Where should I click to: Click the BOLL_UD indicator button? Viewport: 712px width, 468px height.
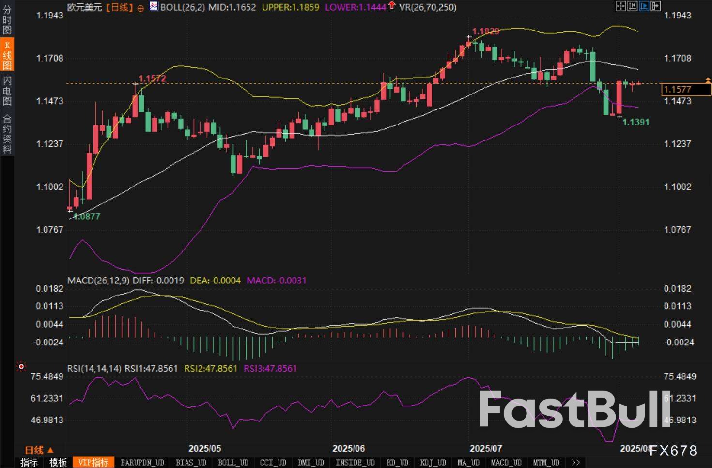(233, 463)
